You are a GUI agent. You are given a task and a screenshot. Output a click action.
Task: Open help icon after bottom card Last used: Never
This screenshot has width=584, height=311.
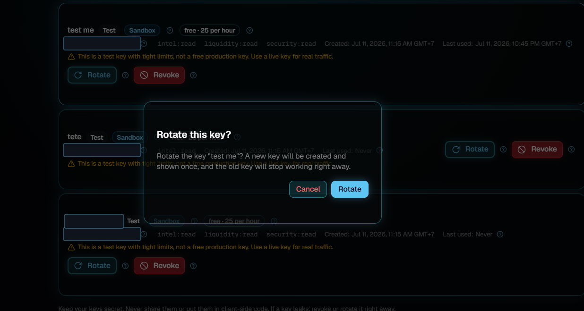tap(500, 234)
